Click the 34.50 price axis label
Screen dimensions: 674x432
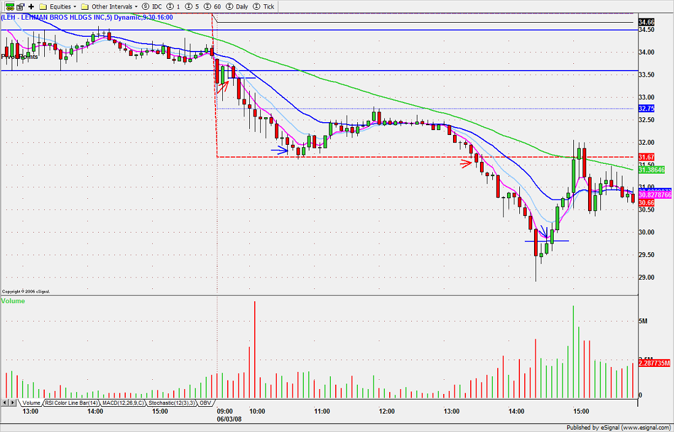(646, 29)
